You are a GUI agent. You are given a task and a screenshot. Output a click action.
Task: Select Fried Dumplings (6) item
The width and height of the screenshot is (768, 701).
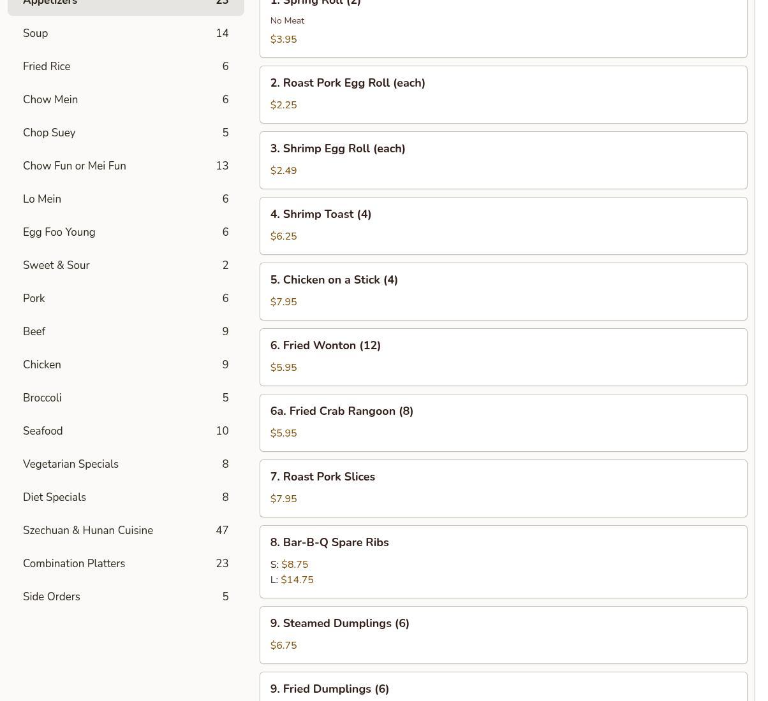pos(503,686)
